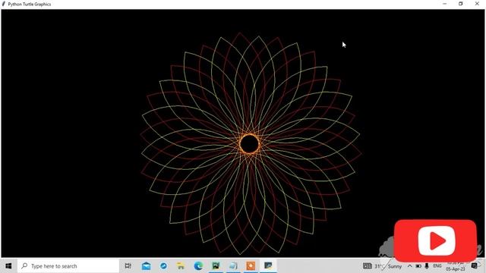
Task: Change the ENG input language
Action: point(437,266)
